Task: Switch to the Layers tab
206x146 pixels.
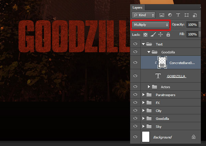Action: [137, 8]
